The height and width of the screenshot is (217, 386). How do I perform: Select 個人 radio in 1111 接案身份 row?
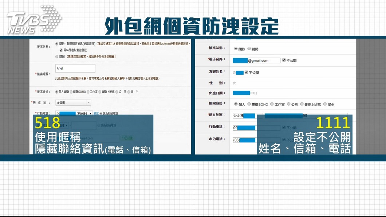pyautogui.click(x=236, y=104)
